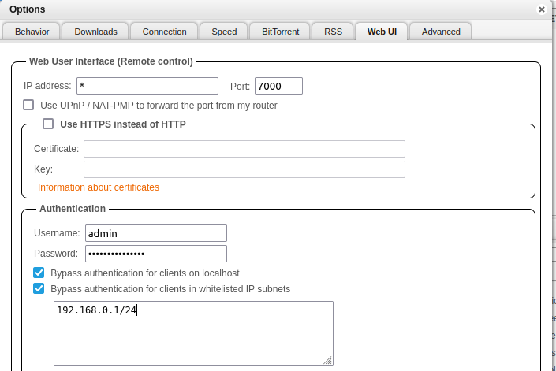Untick bypass authentication for whitelisted IP subnets

tap(39, 289)
